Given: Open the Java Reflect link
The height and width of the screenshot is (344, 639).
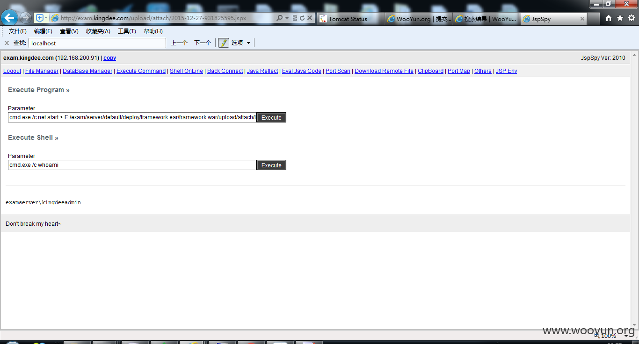Looking at the screenshot, I should point(262,71).
